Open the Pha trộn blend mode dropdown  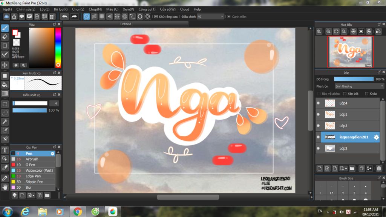[x=359, y=86]
